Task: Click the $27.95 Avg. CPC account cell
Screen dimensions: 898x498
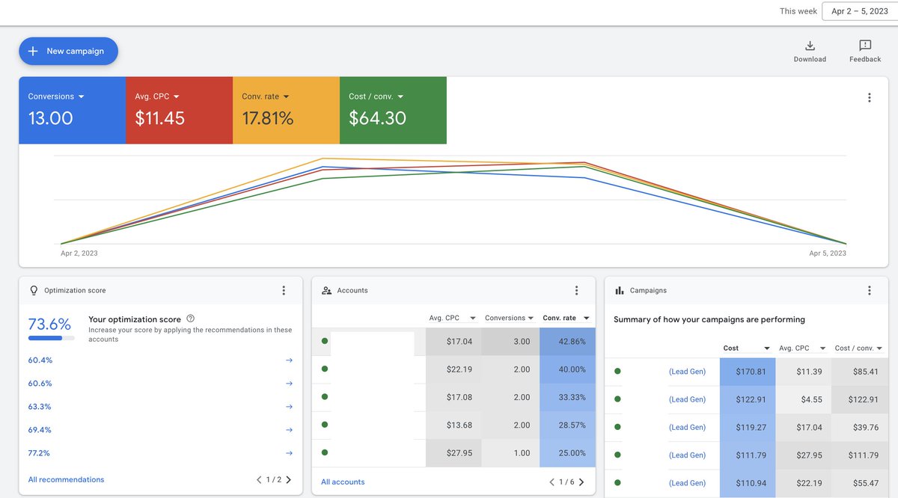Action: [x=453, y=453]
